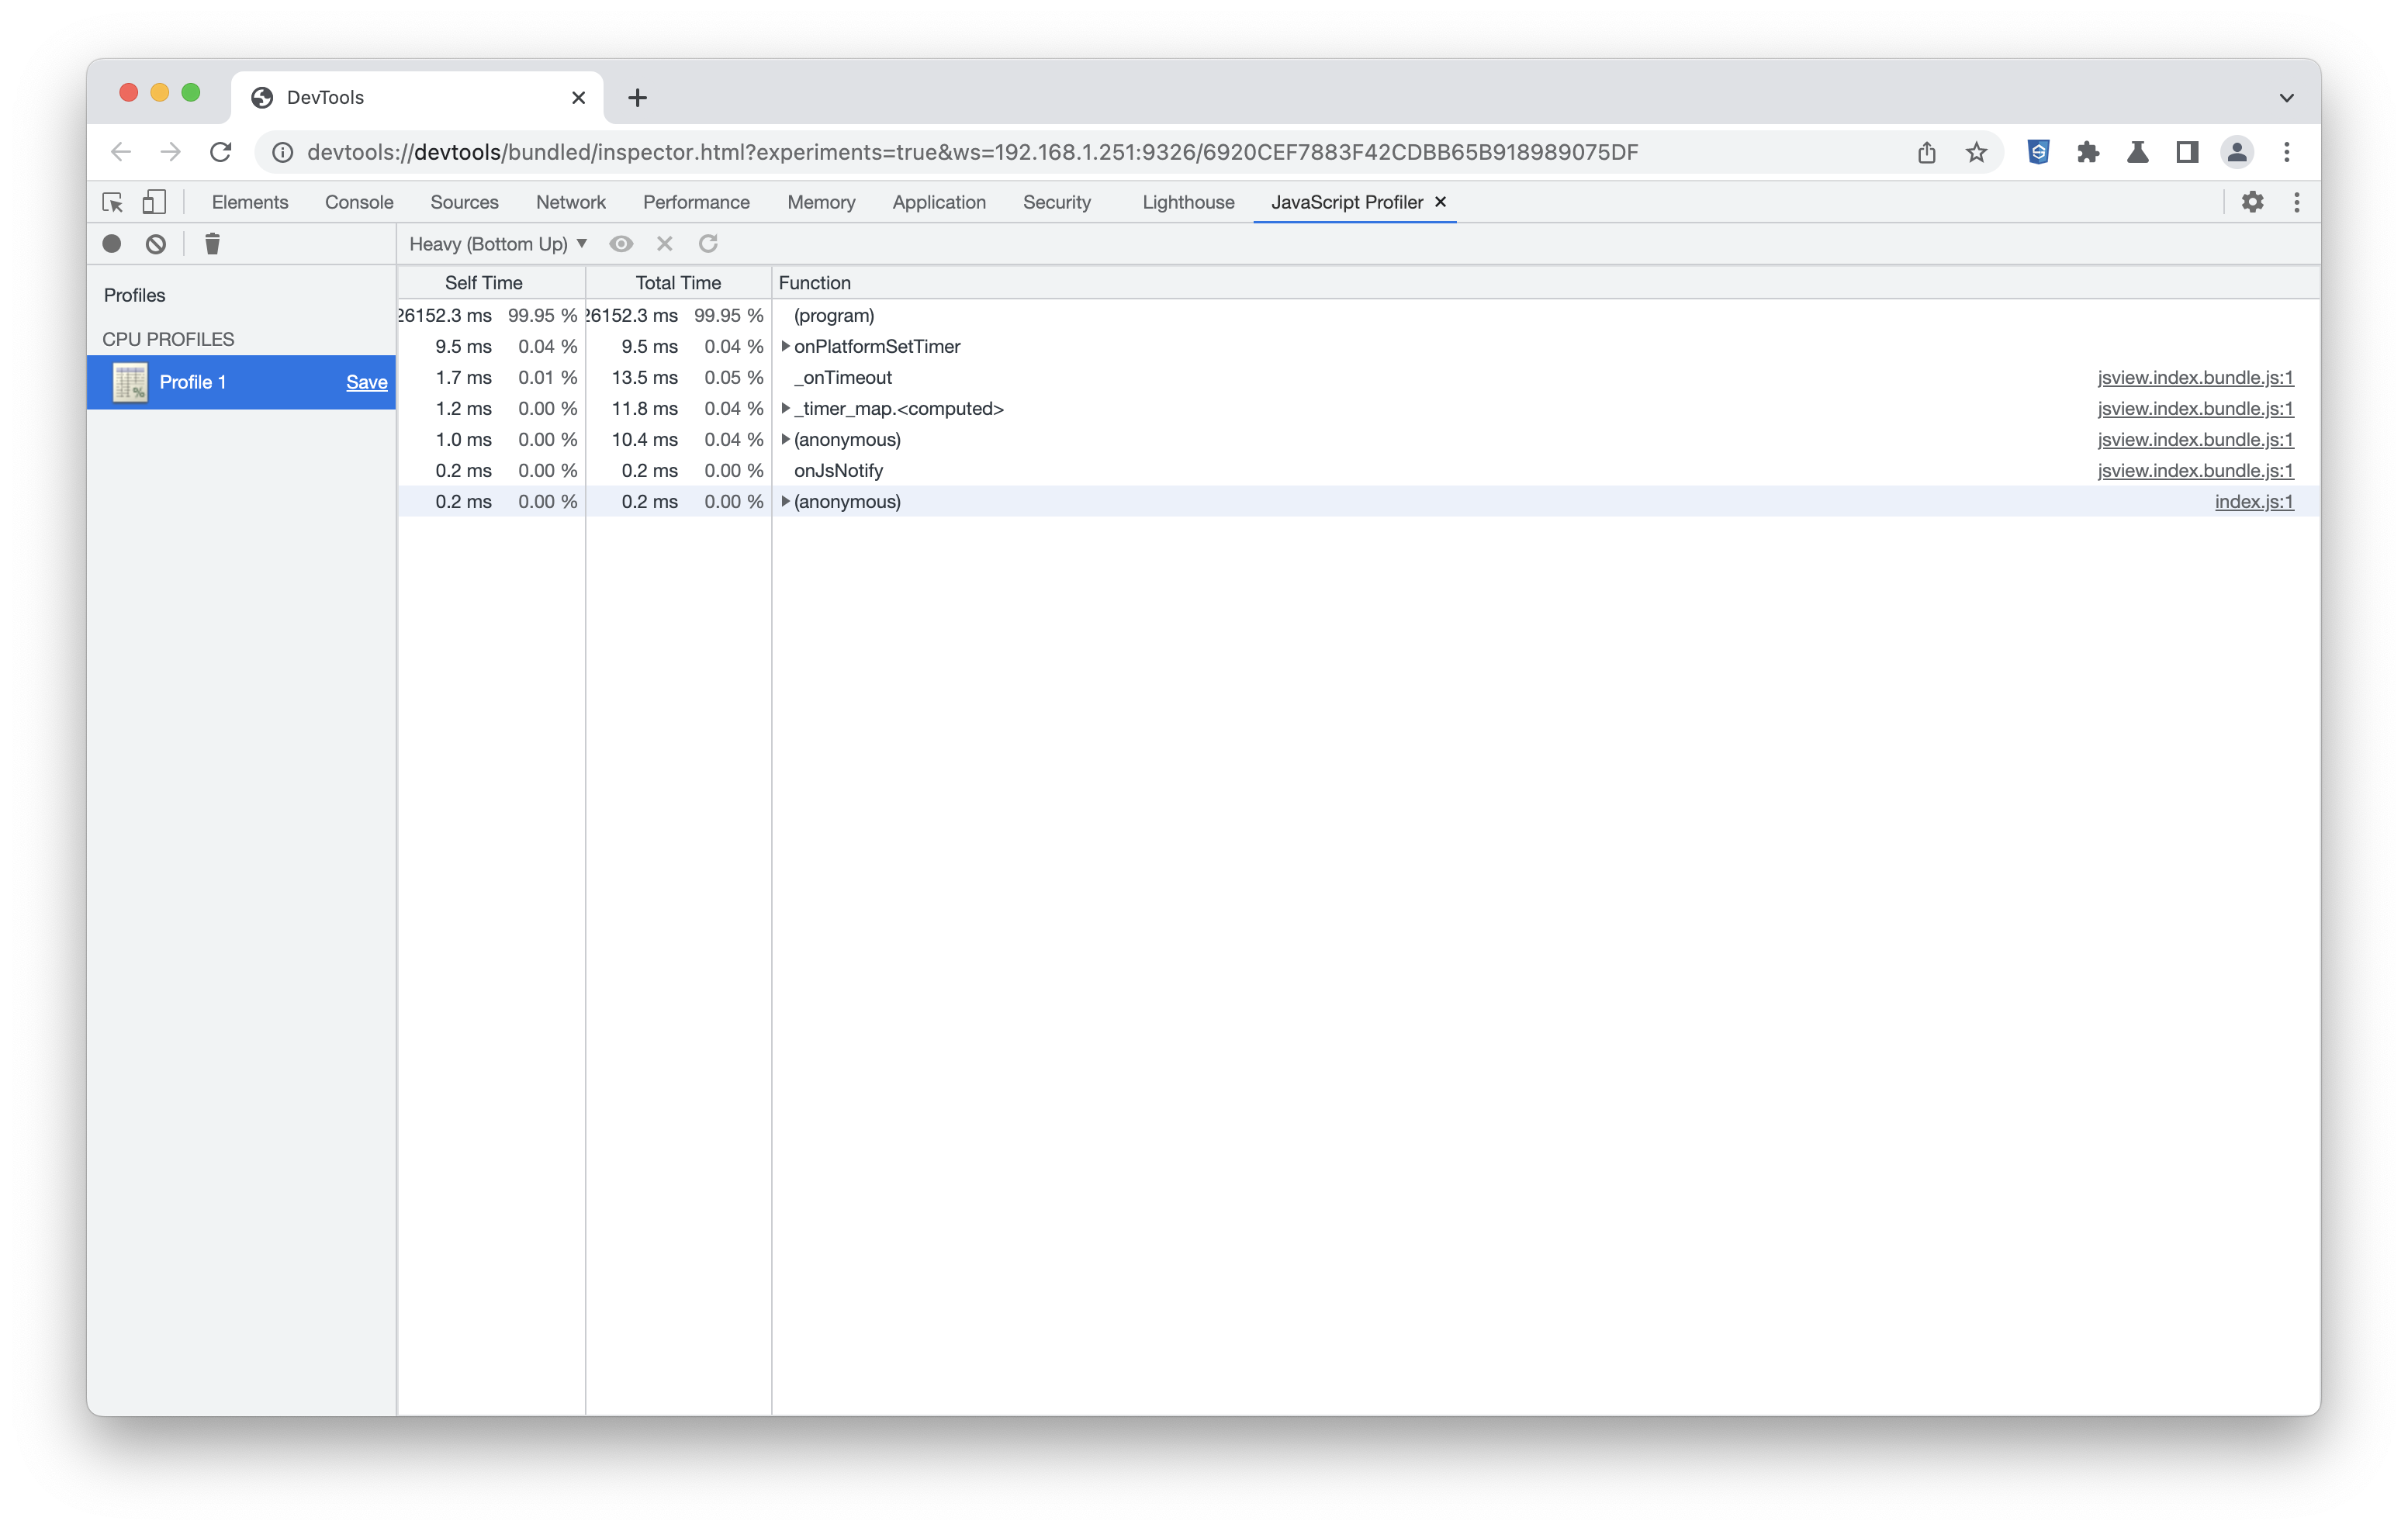The image size is (2408, 1531).
Task: Expand the highlighted (anonymous) index.js row
Action: click(786, 501)
